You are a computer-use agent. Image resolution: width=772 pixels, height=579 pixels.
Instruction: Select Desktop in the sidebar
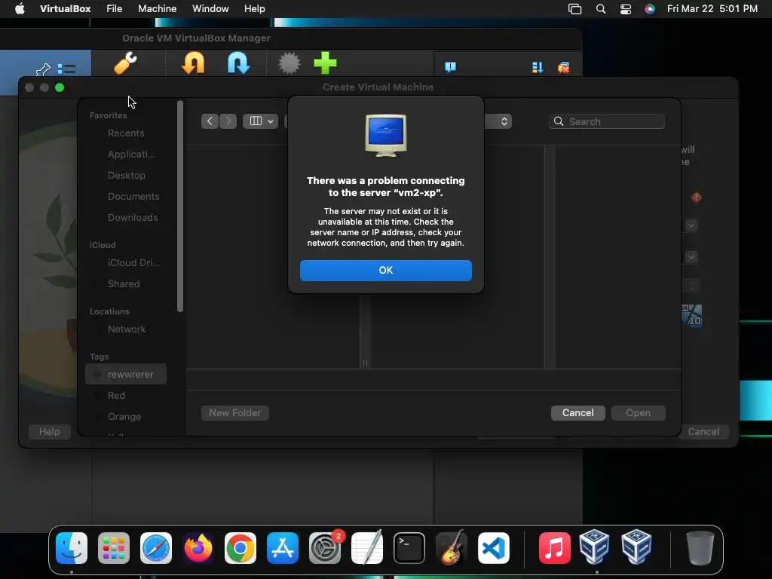tap(127, 175)
